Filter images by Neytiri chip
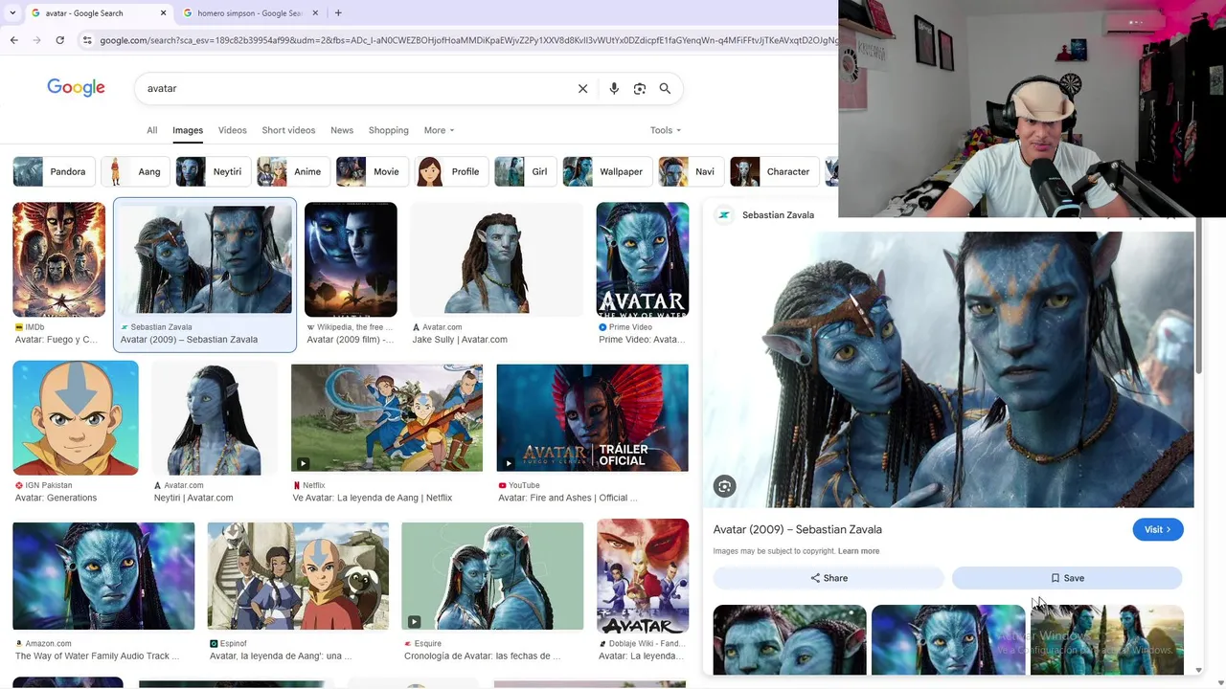The width and height of the screenshot is (1226, 689). click(213, 171)
